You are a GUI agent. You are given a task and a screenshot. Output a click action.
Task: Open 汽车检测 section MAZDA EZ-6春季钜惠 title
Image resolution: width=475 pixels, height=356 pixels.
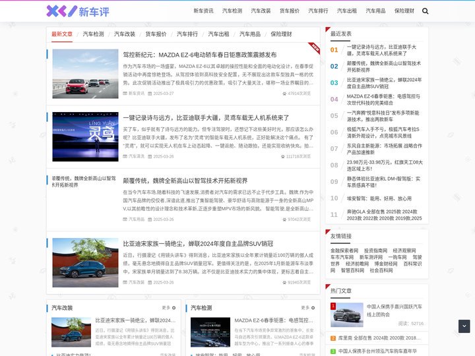tap(274, 320)
